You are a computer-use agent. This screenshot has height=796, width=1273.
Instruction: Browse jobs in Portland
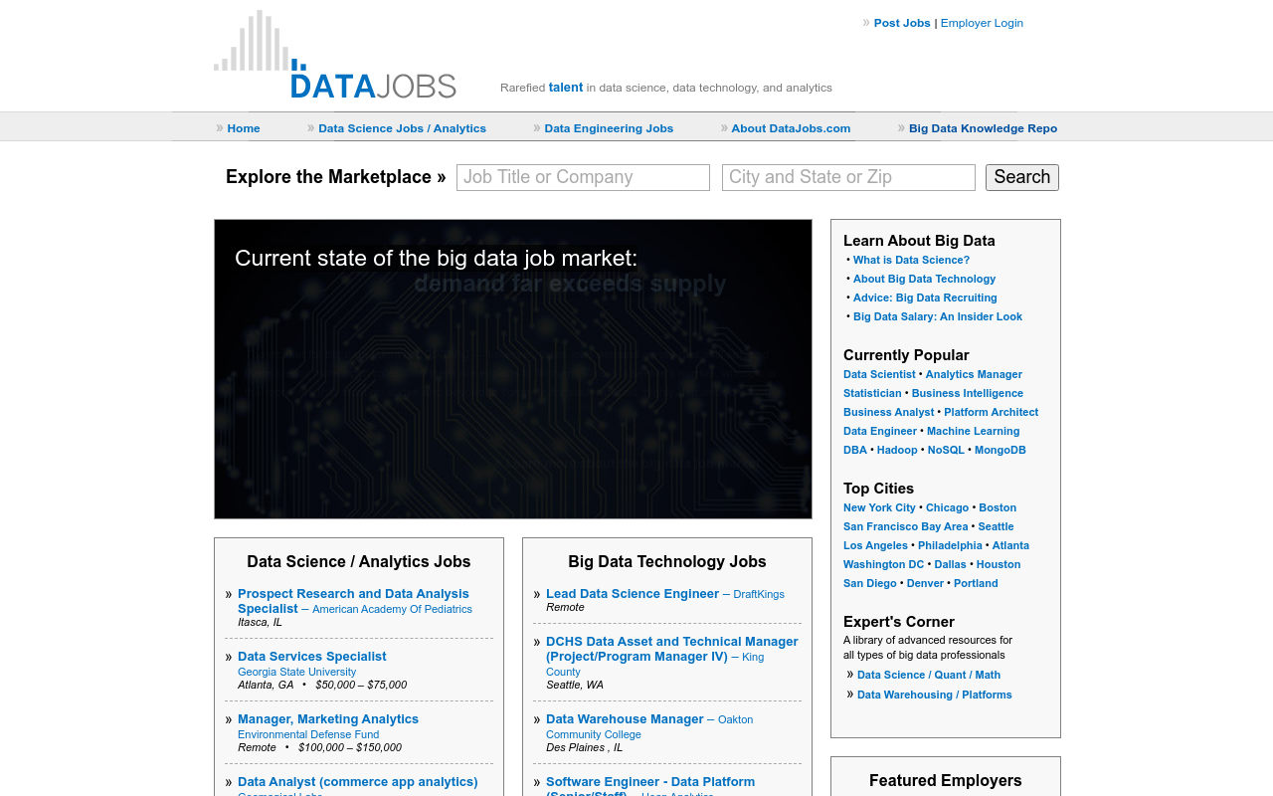[x=976, y=584]
